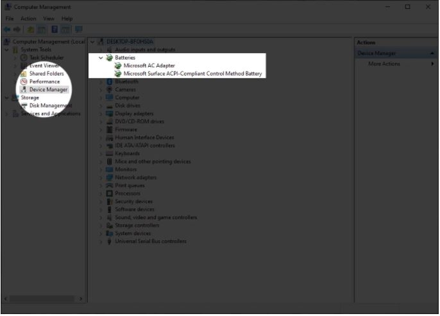Screen dimensions: 440x316
Task: Click the Computer Management title bar icon
Action: pos(8,6)
